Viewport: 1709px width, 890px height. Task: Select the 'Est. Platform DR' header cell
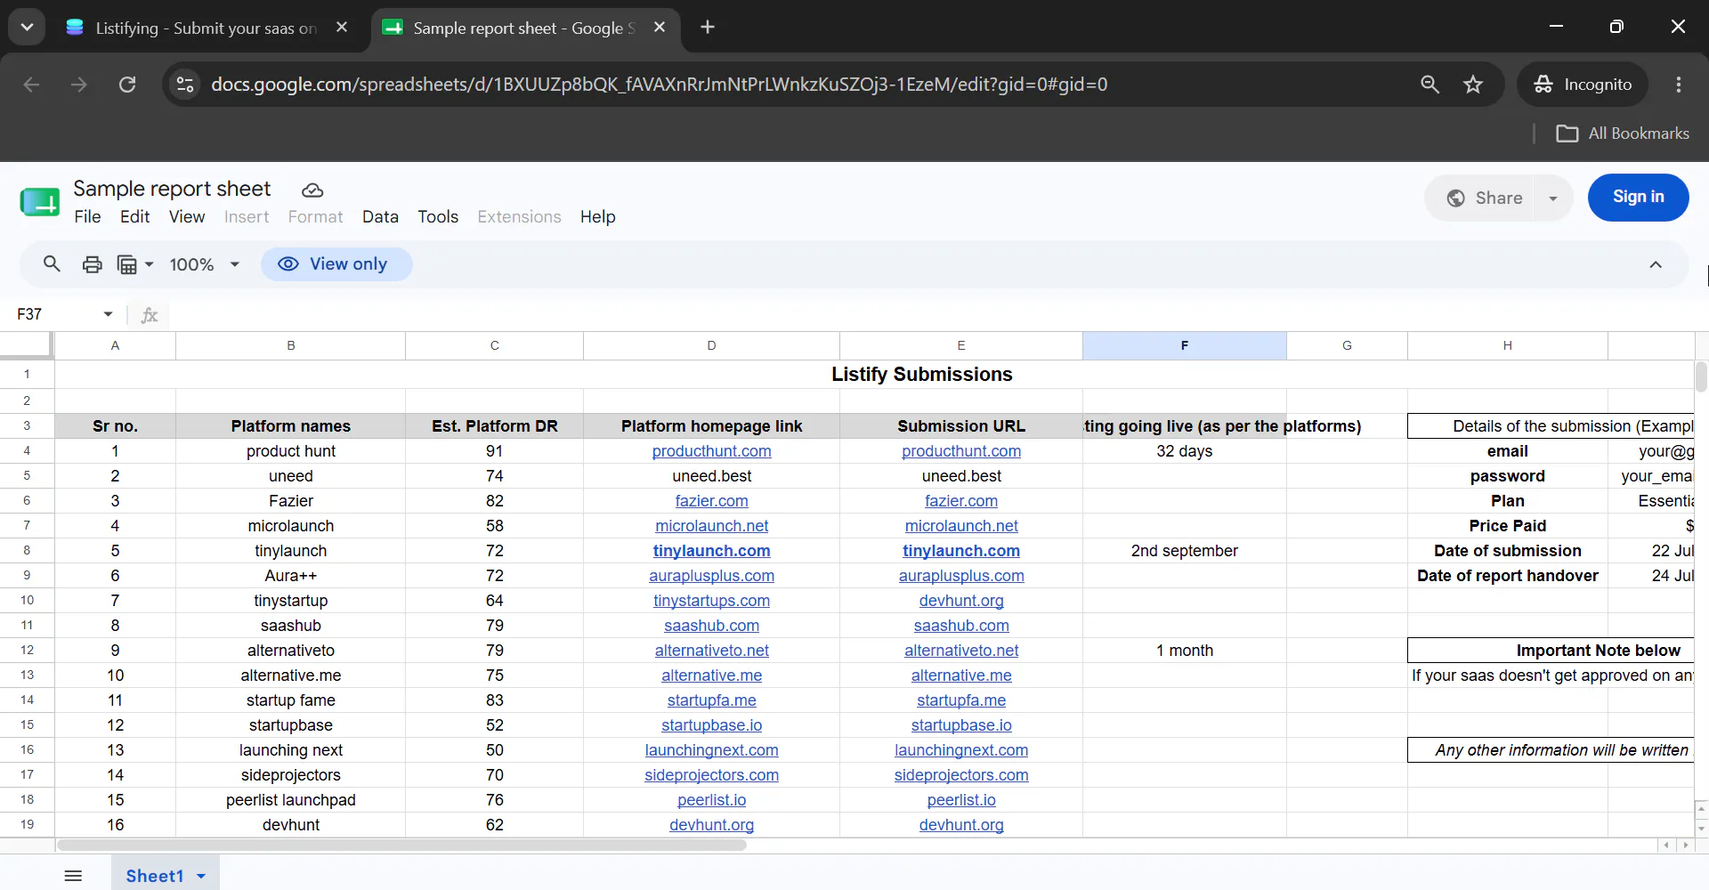point(494,426)
